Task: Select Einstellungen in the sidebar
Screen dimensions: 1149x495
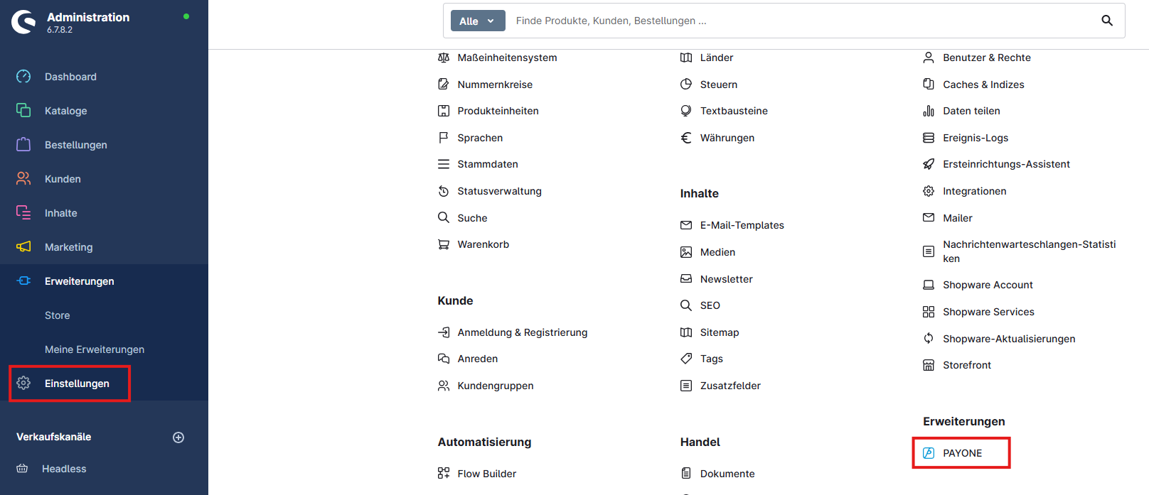Action: pos(77,384)
